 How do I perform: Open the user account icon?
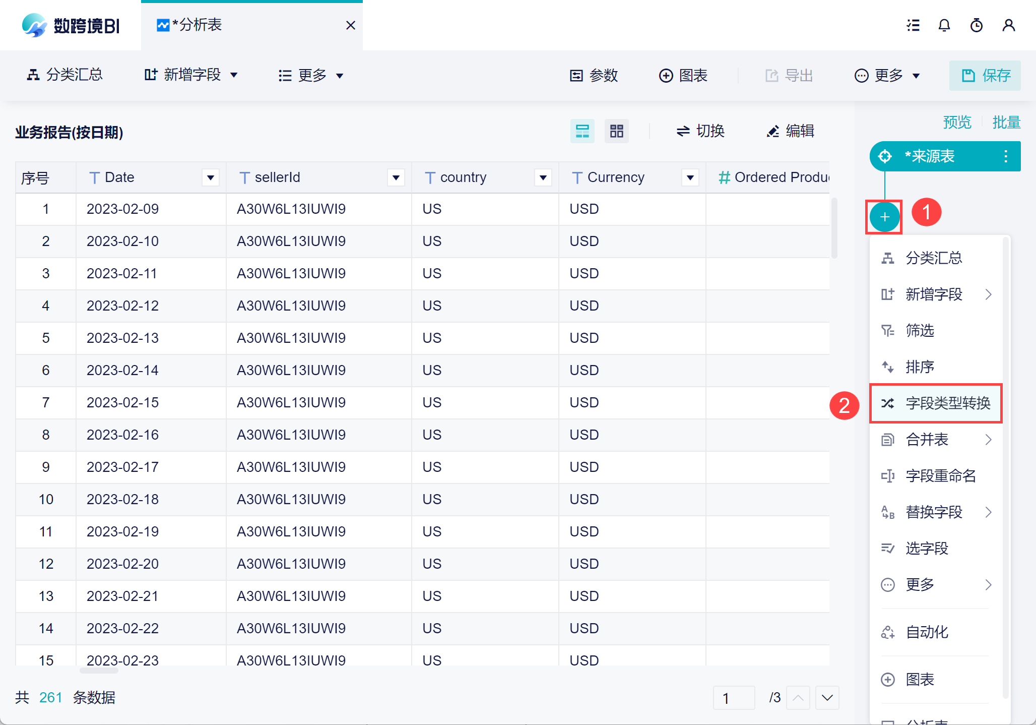pyautogui.click(x=1009, y=25)
